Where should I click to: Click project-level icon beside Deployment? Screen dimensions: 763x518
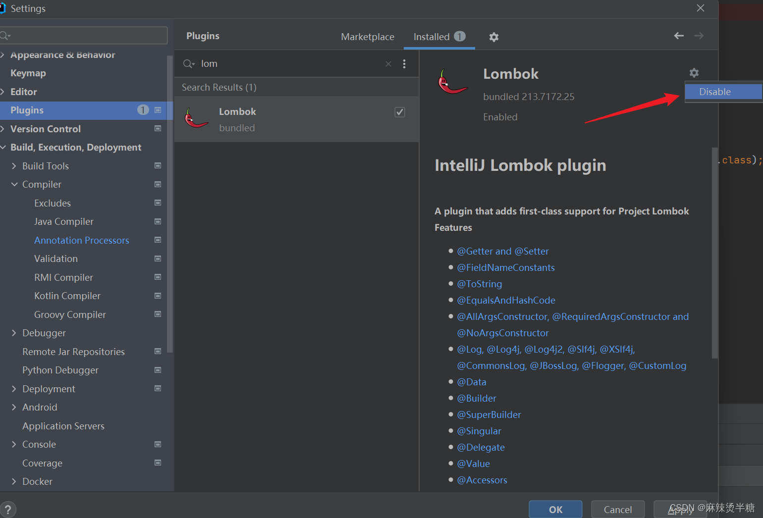[158, 389]
